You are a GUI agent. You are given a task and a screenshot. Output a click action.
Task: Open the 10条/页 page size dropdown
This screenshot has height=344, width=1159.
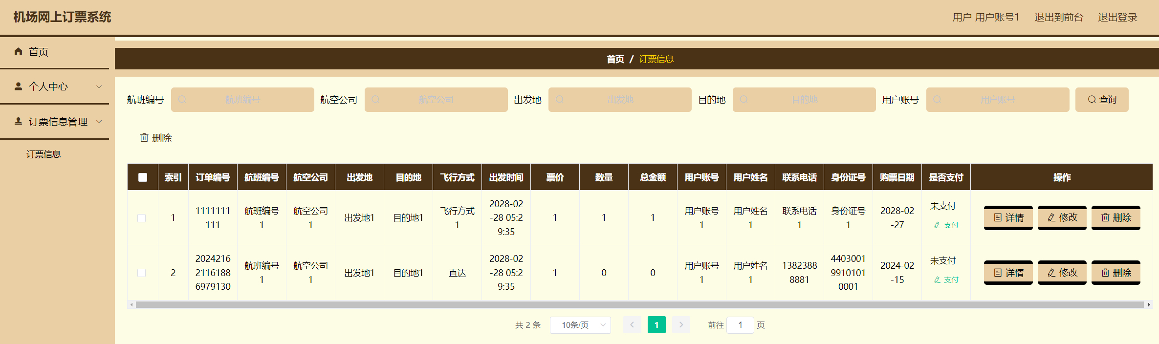[x=580, y=325]
